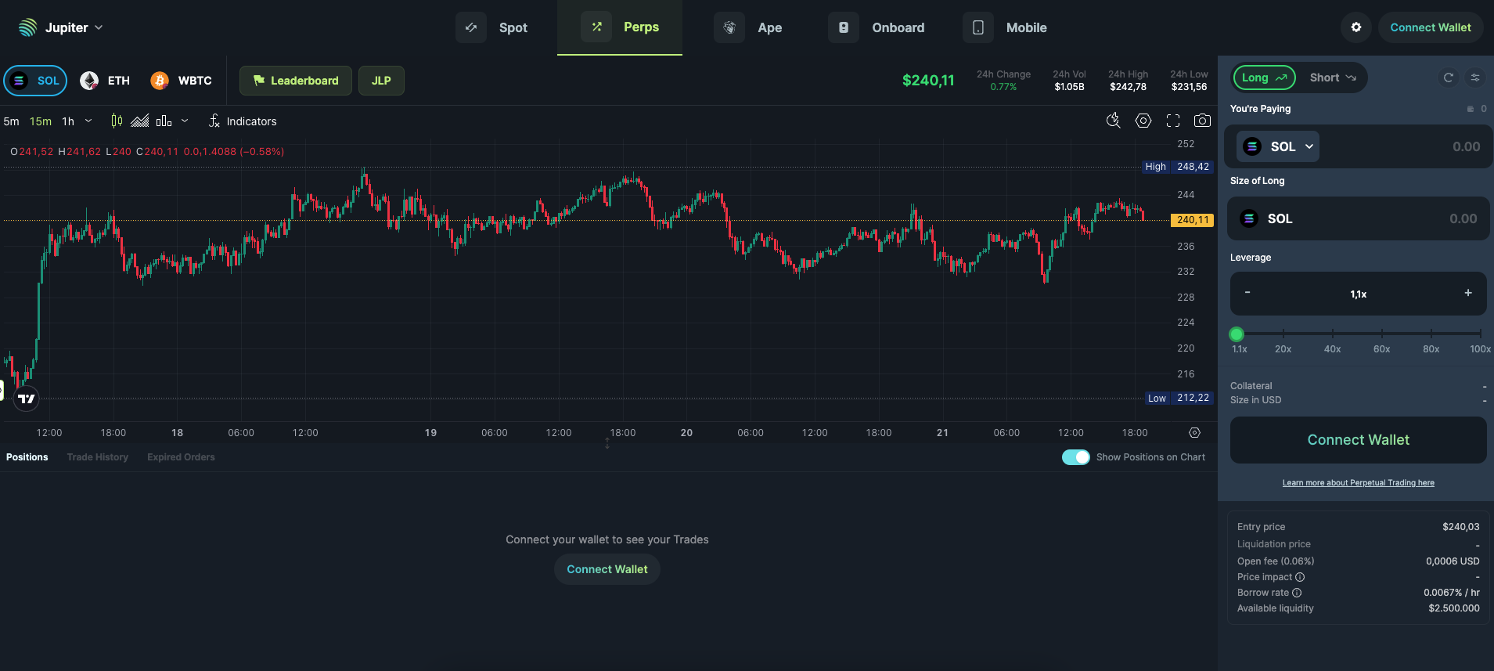This screenshot has height=671, width=1494.
Task: Click the Ape icon in navigation
Action: (729, 27)
